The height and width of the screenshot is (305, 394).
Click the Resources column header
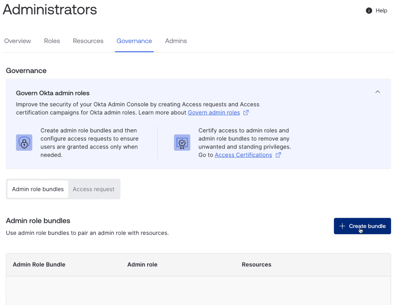click(x=256, y=265)
